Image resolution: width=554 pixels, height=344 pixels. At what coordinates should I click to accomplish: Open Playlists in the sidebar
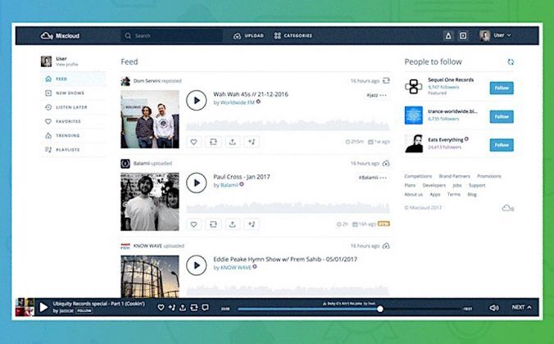pos(73,149)
